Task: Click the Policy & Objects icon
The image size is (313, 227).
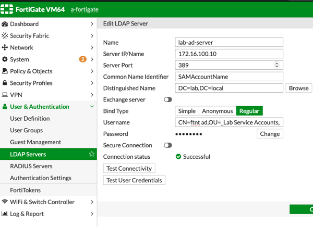Action: [x=5, y=71]
